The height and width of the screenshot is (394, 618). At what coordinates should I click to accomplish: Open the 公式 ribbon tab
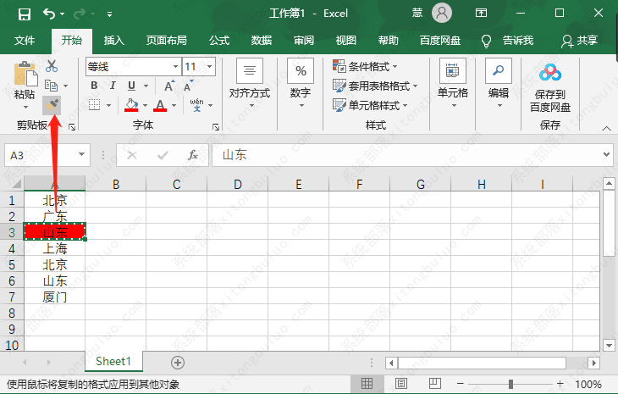(x=219, y=40)
